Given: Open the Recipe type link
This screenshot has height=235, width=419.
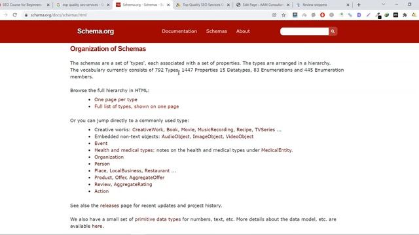Looking at the screenshot, I should click(244, 129).
